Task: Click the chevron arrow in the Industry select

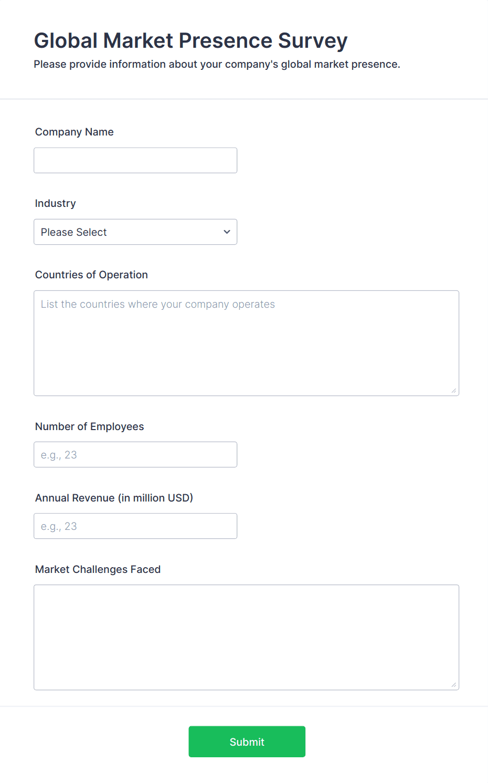Action: pos(227,232)
